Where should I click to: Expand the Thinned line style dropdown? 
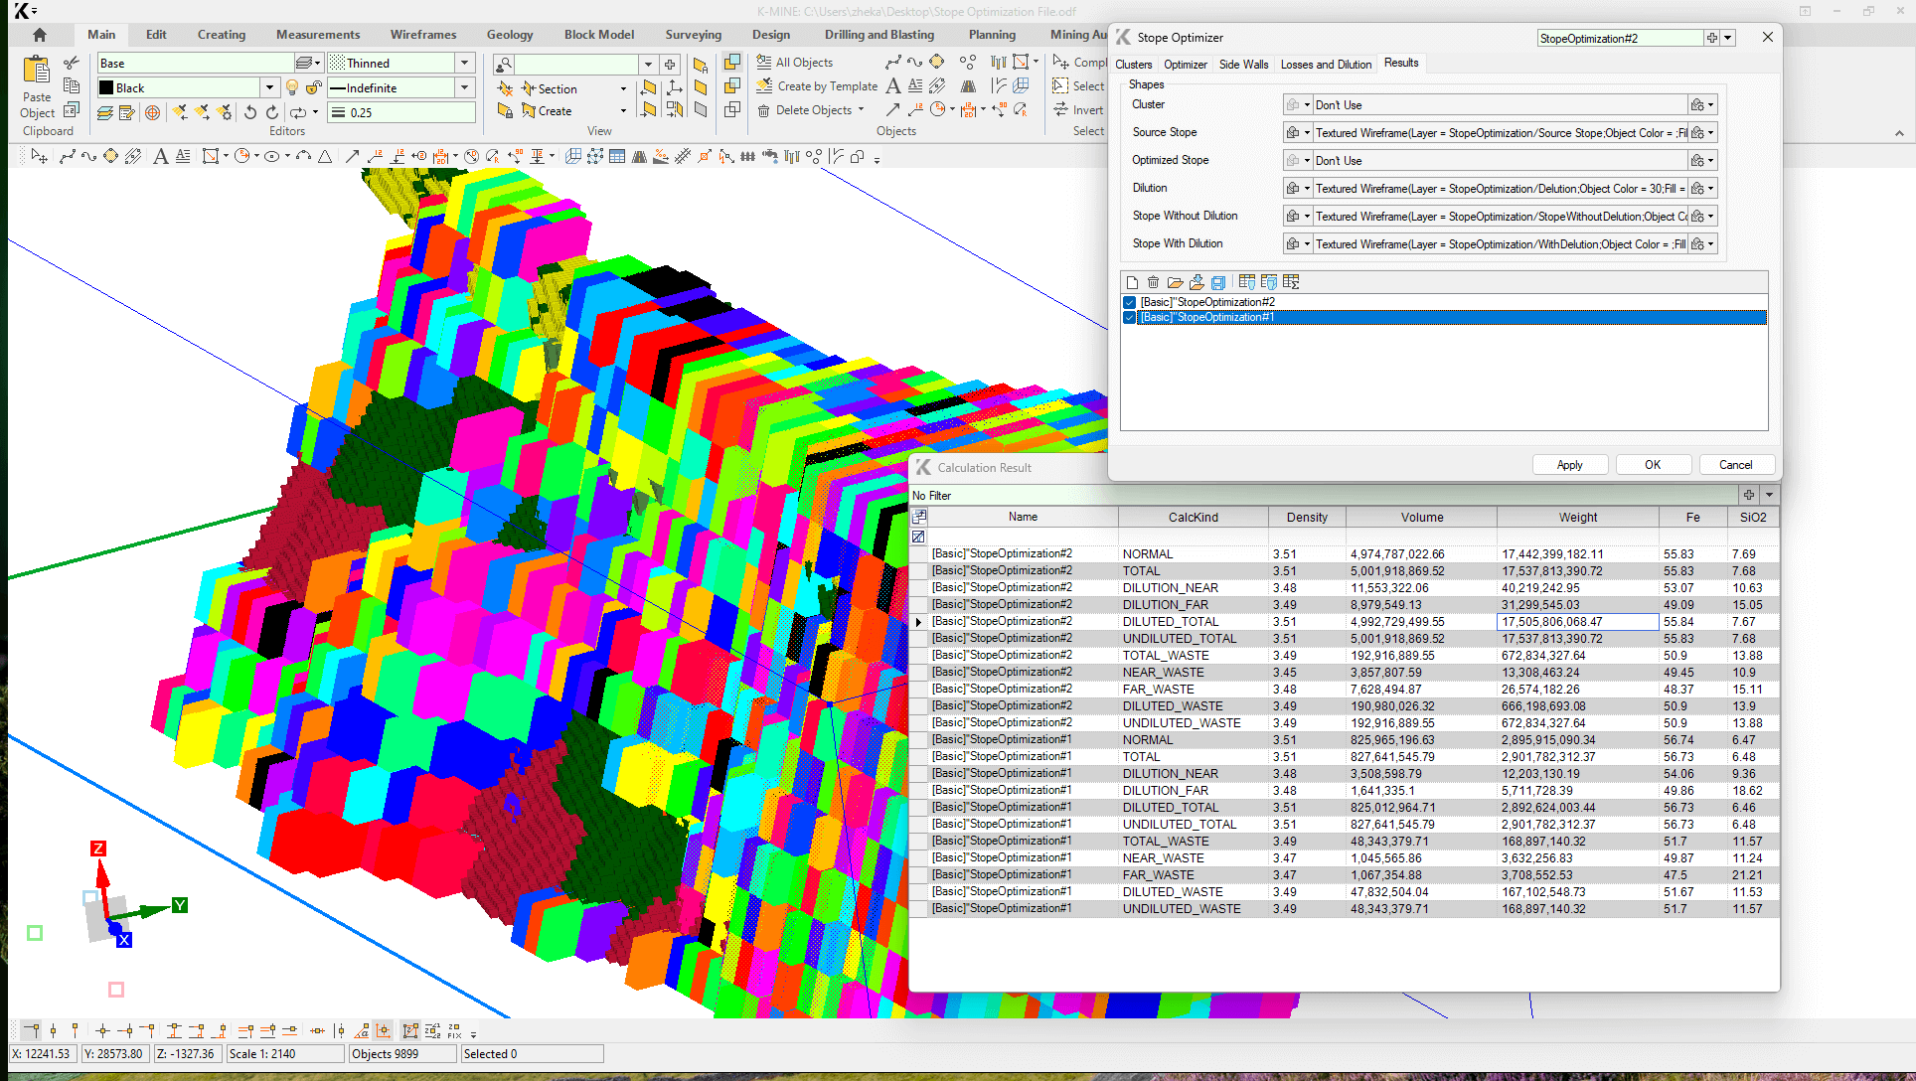pyautogui.click(x=464, y=63)
